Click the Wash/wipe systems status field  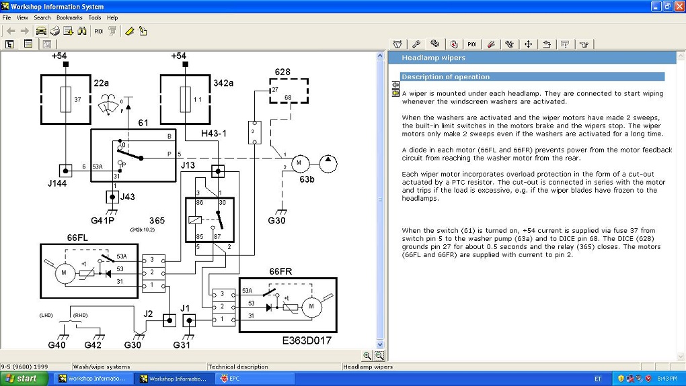coord(139,367)
